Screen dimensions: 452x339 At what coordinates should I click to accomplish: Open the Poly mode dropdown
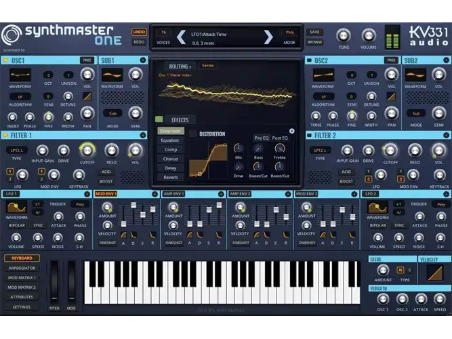tap(290, 33)
